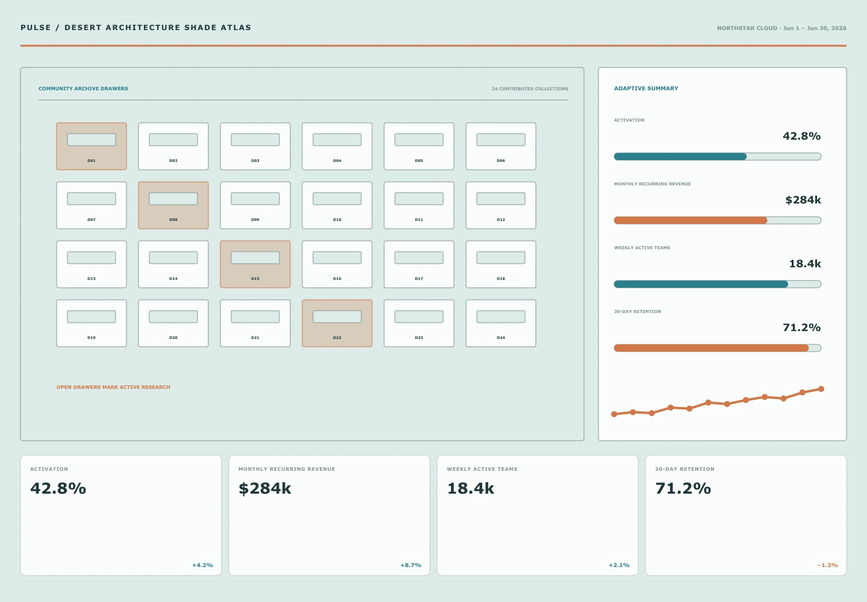Open archive drawer D02
Image resolution: width=867 pixels, height=602 pixels.
click(173, 146)
